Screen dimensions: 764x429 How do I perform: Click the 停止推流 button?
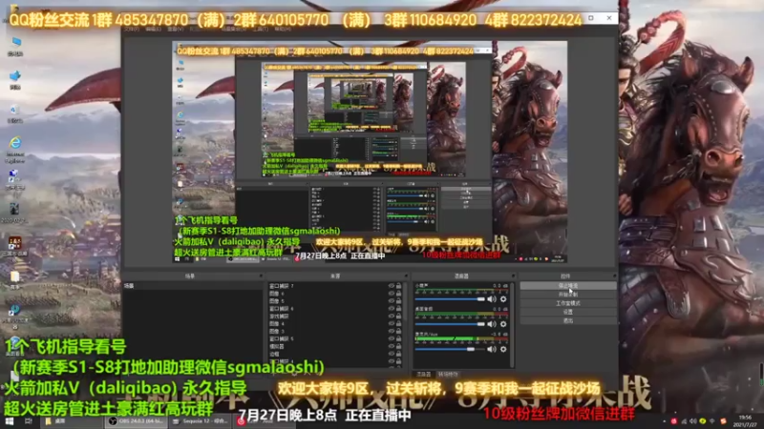coord(567,285)
